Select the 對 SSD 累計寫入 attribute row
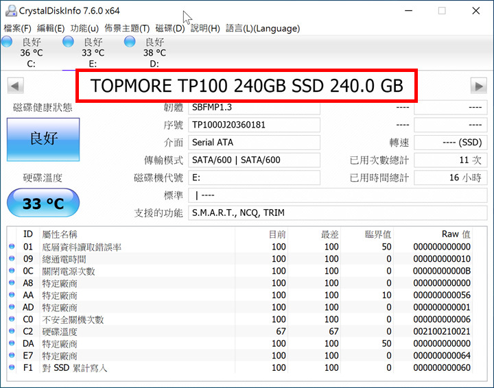The image size is (494, 388). pos(240,367)
